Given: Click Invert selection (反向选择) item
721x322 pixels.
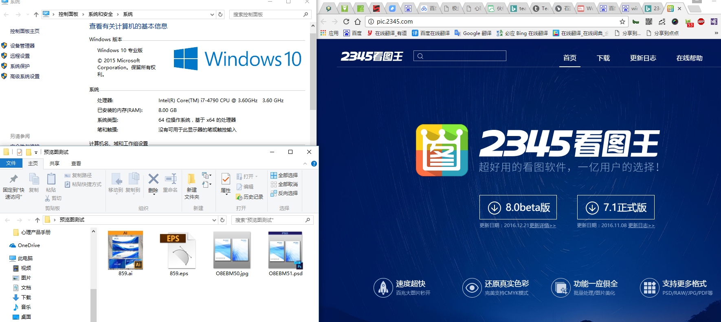Looking at the screenshot, I should pos(284,193).
